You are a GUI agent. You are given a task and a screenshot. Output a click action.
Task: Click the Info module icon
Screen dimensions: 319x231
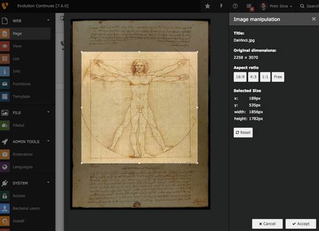pyautogui.click(x=5, y=71)
